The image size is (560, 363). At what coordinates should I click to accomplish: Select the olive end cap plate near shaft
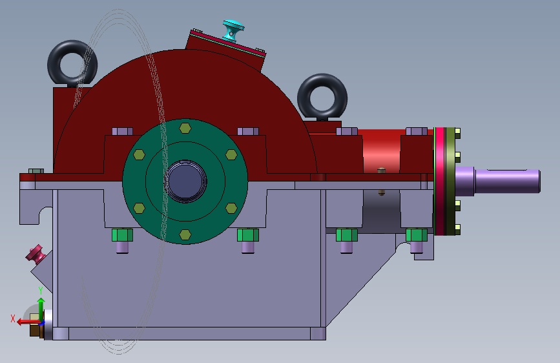tap(451, 181)
